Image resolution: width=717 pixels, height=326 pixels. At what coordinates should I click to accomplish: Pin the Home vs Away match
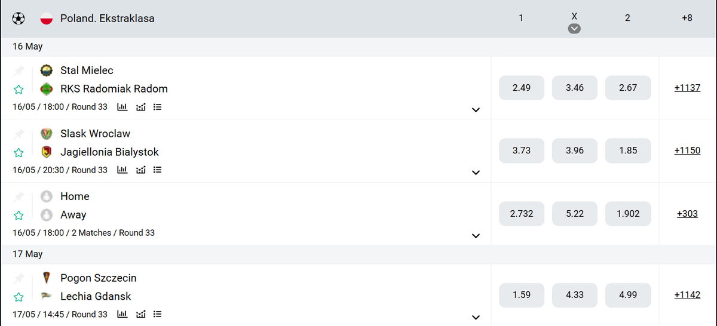pos(19,196)
